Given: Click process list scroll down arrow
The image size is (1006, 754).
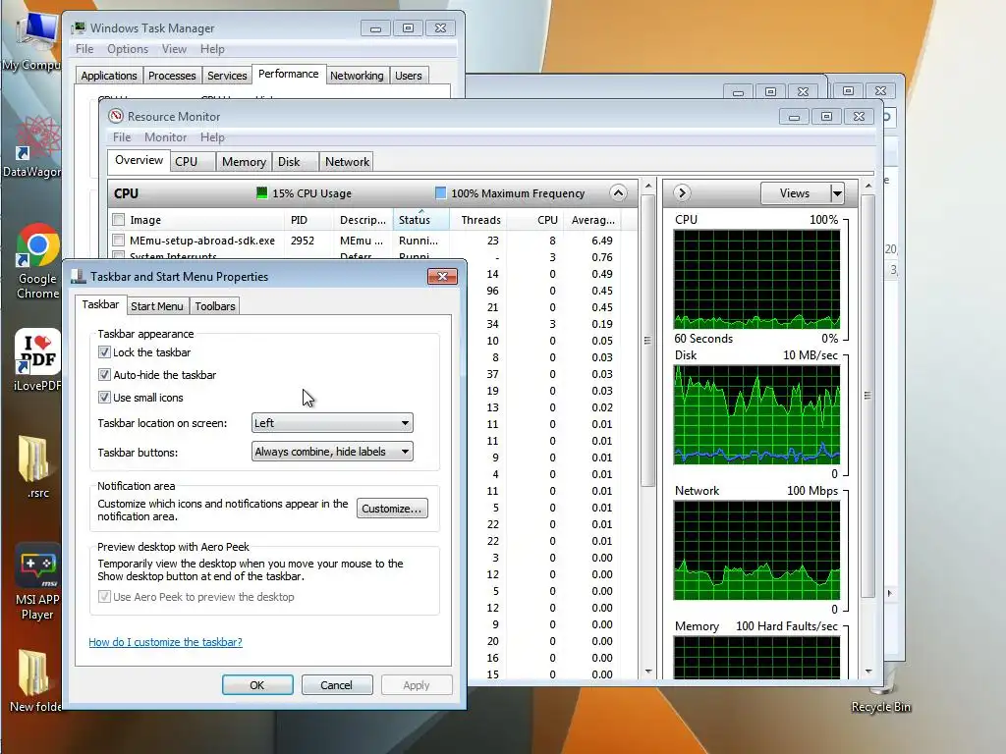Looking at the screenshot, I should click(648, 672).
